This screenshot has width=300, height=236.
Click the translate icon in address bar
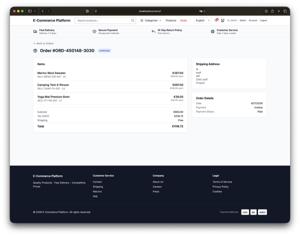tap(201, 11)
